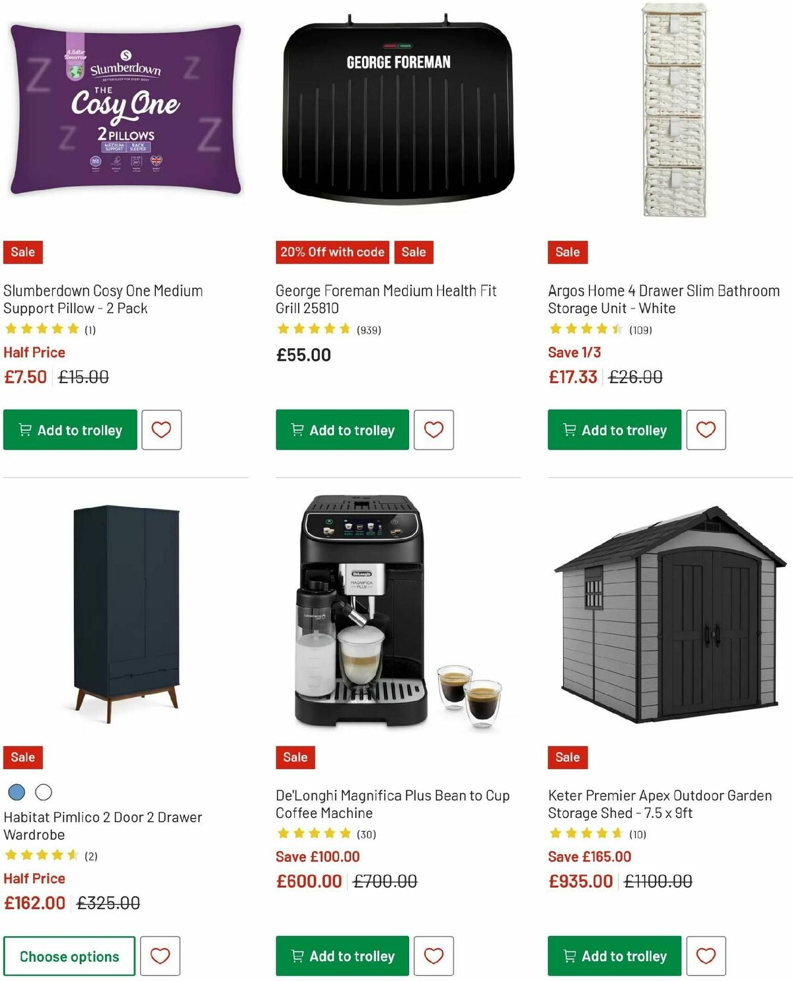Click the heart icon for Habitat Pimlico wardrobe
This screenshot has height=981, width=793.
[161, 956]
